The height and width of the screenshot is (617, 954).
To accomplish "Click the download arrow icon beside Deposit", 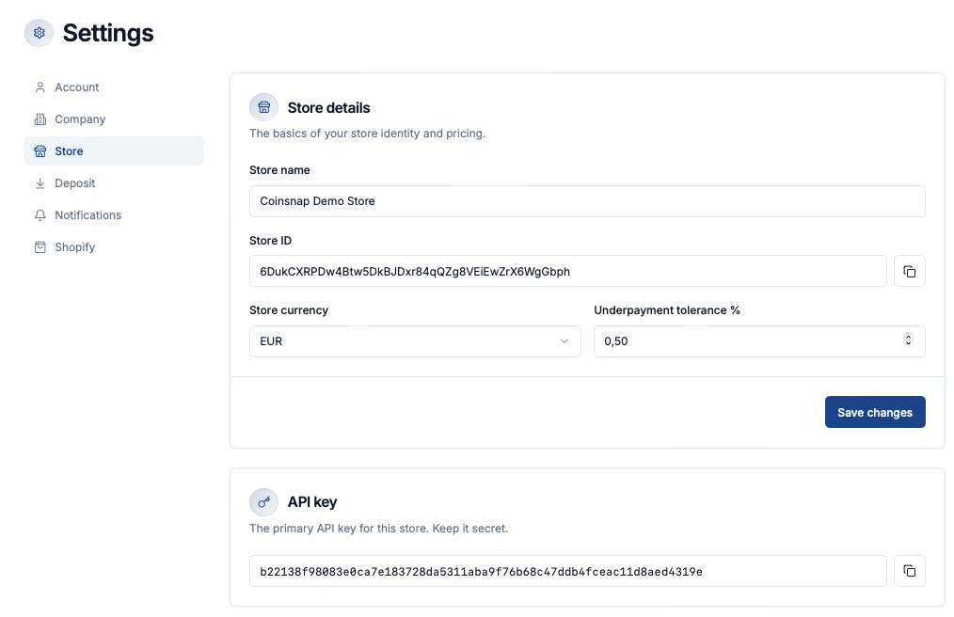I will click(x=40, y=183).
